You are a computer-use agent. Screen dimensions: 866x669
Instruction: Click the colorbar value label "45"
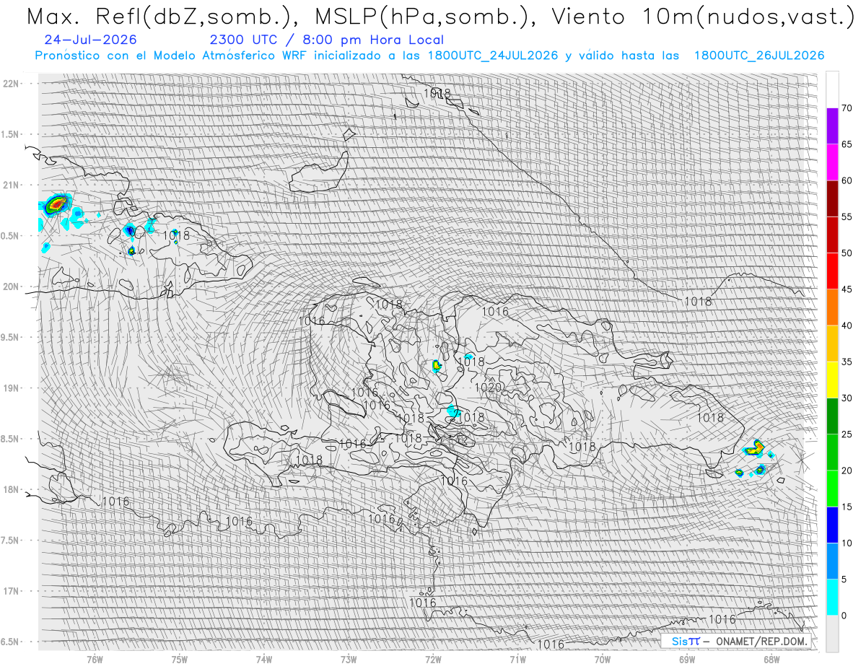tap(847, 289)
